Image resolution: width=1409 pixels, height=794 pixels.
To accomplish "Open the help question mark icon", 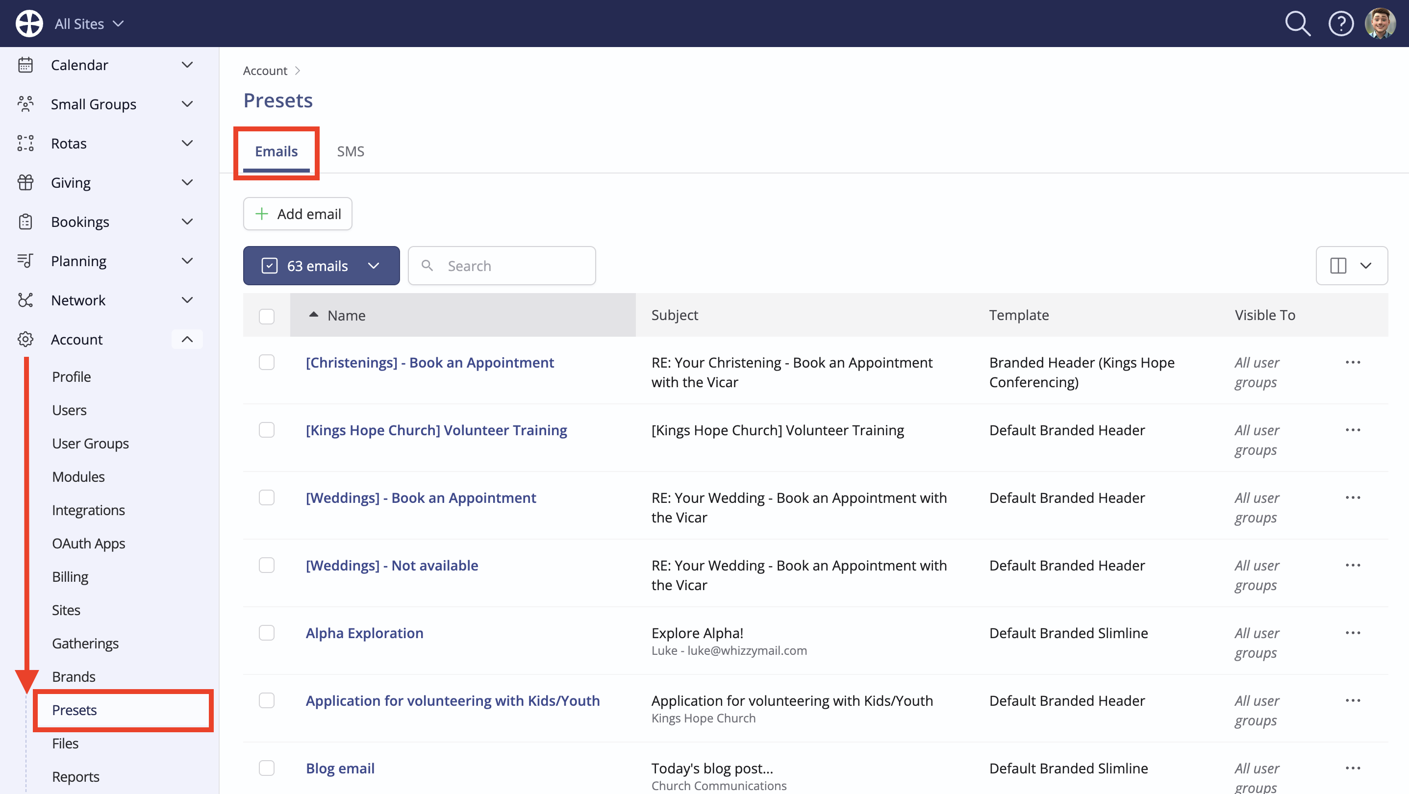I will point(1341,24).
